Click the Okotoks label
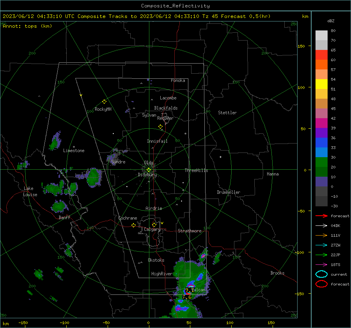Screen dimensions: 351x328 tap(156, 260)
